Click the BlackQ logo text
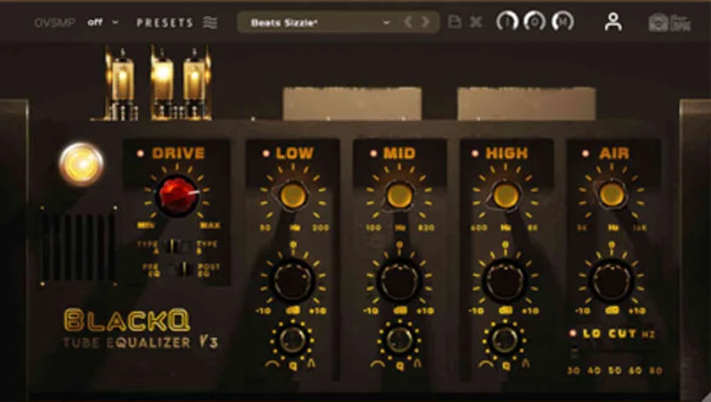Image resolution: width=711 pixels, height=402 pixels. pyautogui.click(x=126, y=320)
